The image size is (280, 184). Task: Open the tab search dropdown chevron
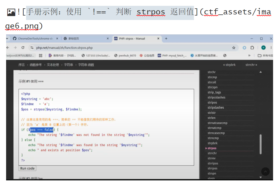coord(7,38)
